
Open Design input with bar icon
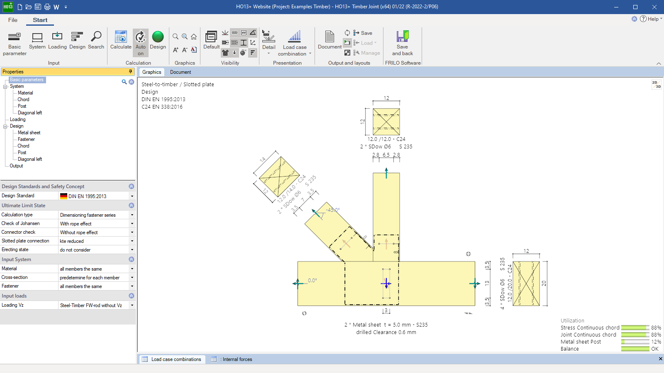pos(77,41)
